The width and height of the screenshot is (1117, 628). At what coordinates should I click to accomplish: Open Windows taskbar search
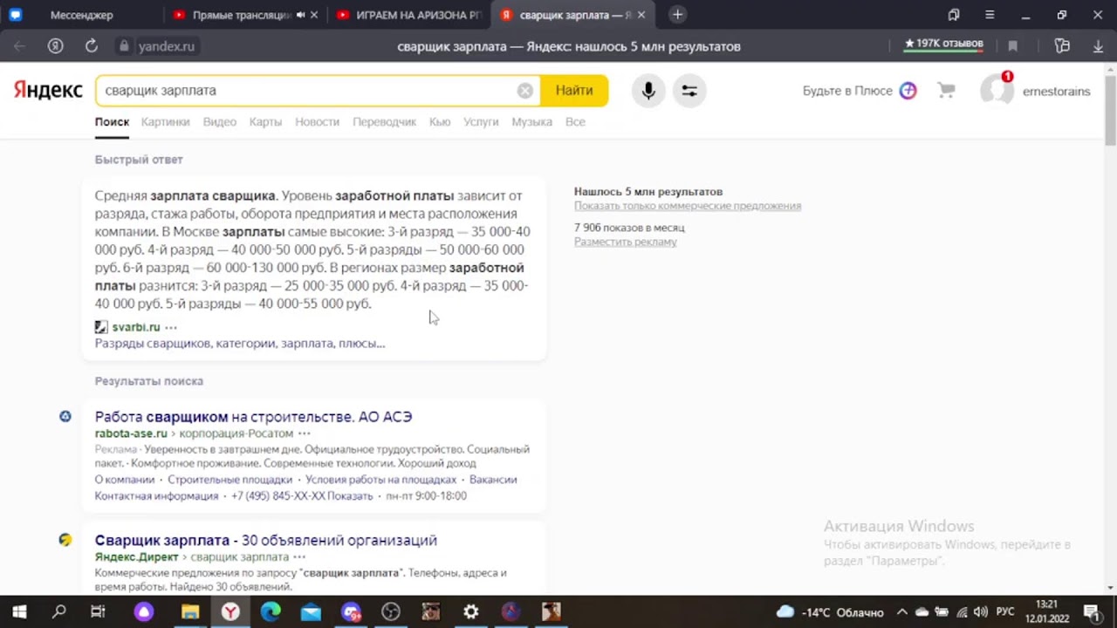click(59, 611)
